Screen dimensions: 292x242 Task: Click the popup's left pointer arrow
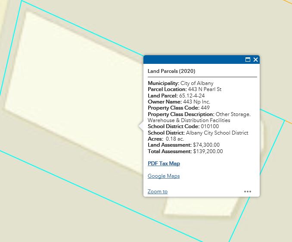141,126
